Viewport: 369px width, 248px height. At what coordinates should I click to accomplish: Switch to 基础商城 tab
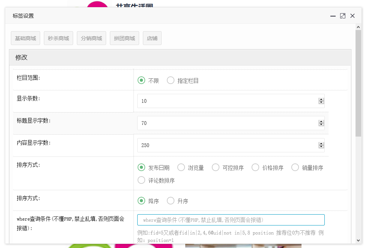pos(25,38)
